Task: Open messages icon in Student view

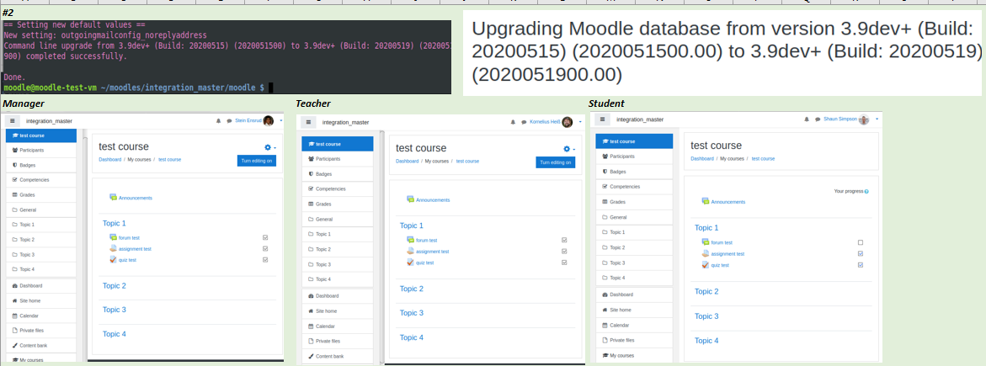Action: (x=818, y=119)
